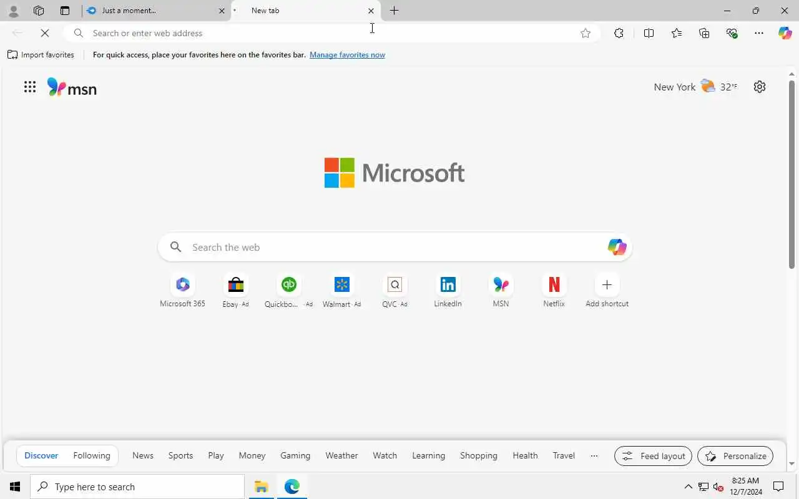This screenshot has width=799, height=499.
Task: Open the LinkedIn shortcut
Action: (x=448, y=291)
